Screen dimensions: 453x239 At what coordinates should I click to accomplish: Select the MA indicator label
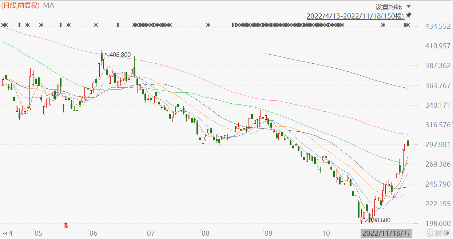tap(49, 5)
